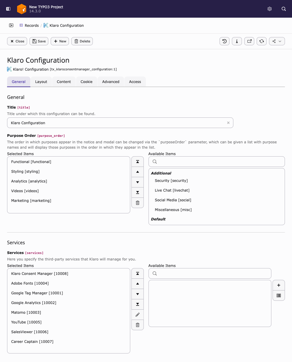Toggle the module menu icon in top bar
292x362 pixels.
[8, 9]
